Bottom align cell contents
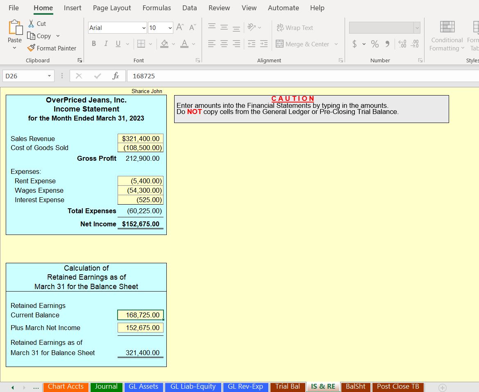Screen dimensions: 479x392 coord(236,28)
